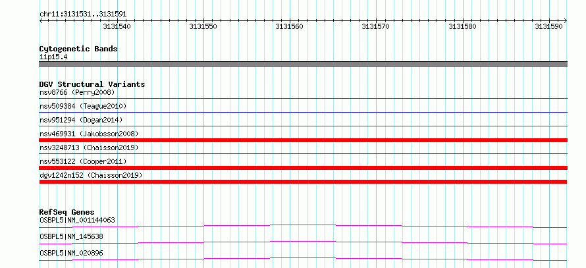Select variant label nsv951294 (Dogan2014)

point(81,120)
